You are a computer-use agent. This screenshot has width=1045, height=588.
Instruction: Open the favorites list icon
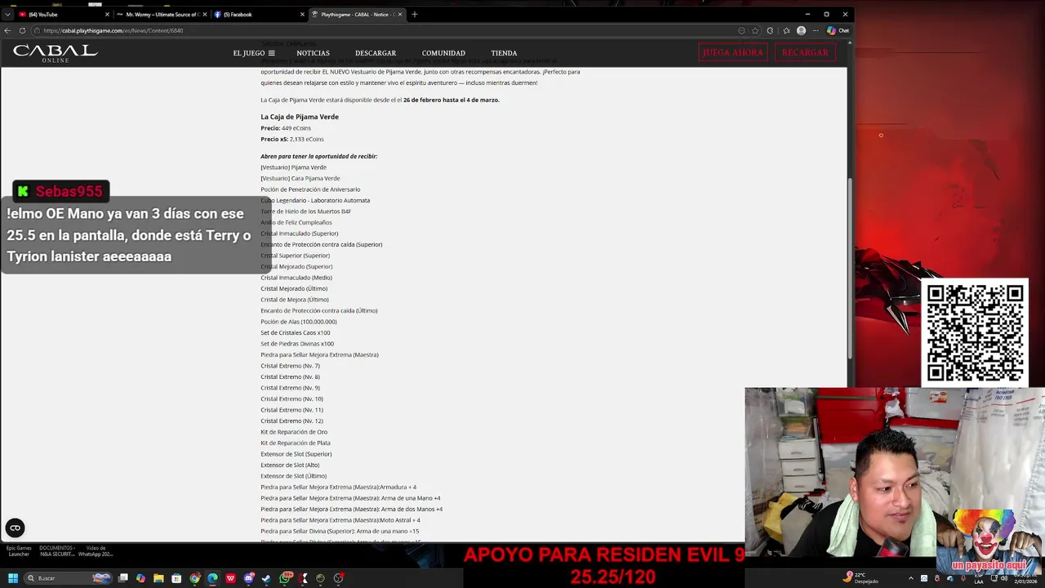(786, 30)
